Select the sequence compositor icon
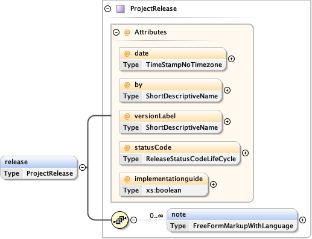Viewport: 312px width, 239px height. [x=120, y=220]
